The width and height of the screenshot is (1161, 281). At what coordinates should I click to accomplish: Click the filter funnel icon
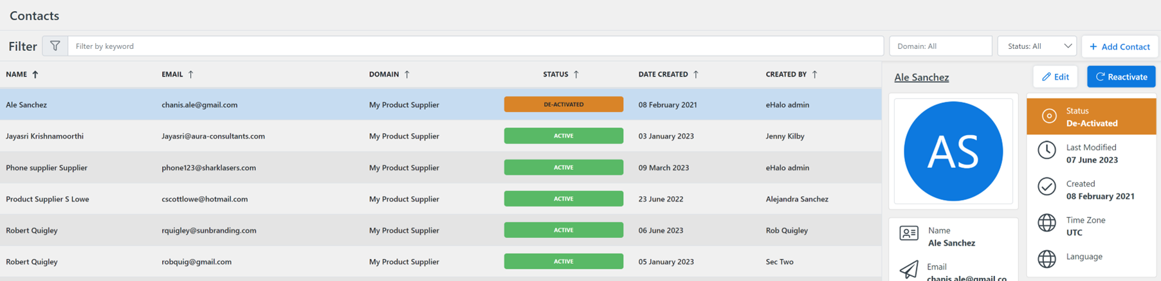pyautogui.click(x=55, y=46)
